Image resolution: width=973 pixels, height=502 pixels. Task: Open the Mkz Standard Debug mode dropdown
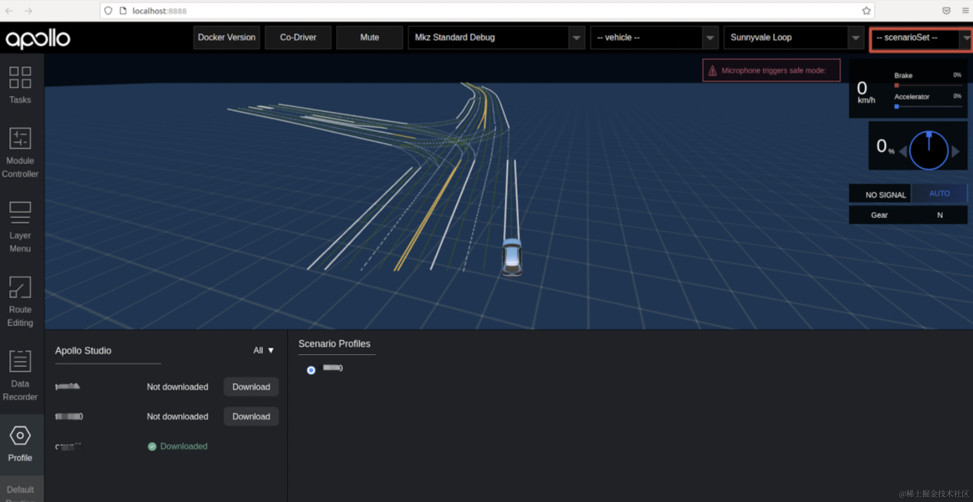tap(496, 38)
